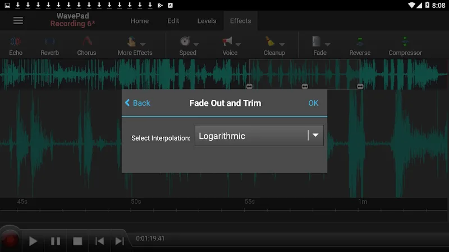This screenshot has height=252, width=449.
Task: Go Back from the Fade Out dialog
Action: [138, 103]
